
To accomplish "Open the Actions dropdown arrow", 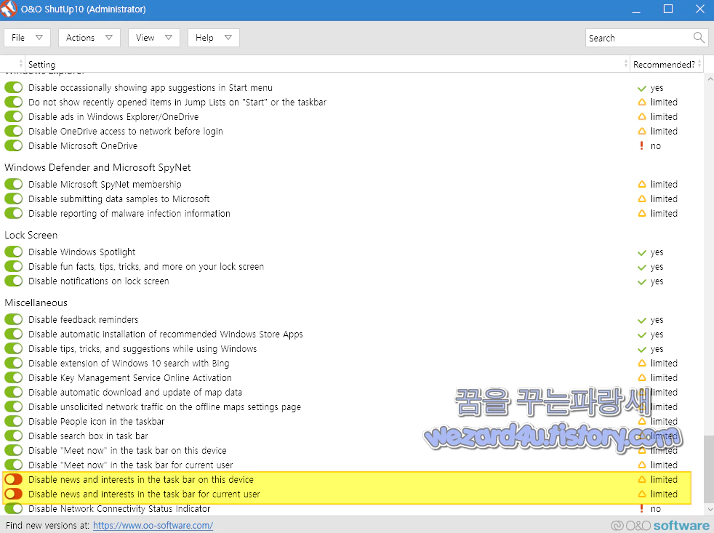I will (x=109, y=38).
